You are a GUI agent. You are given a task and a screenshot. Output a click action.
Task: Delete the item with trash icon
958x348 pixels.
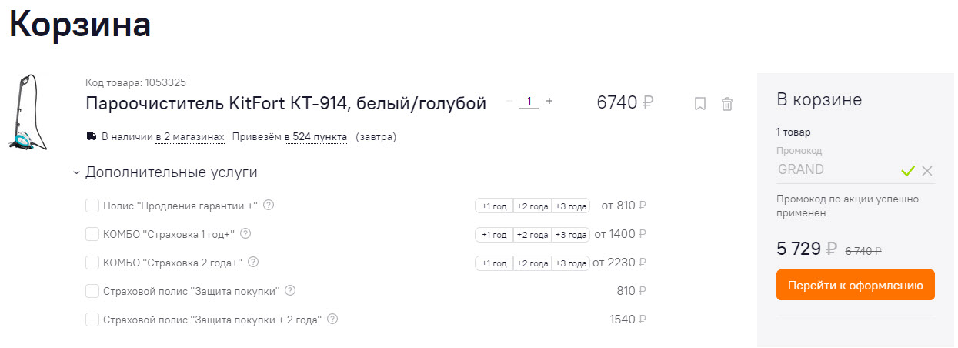tap(727, 104)
